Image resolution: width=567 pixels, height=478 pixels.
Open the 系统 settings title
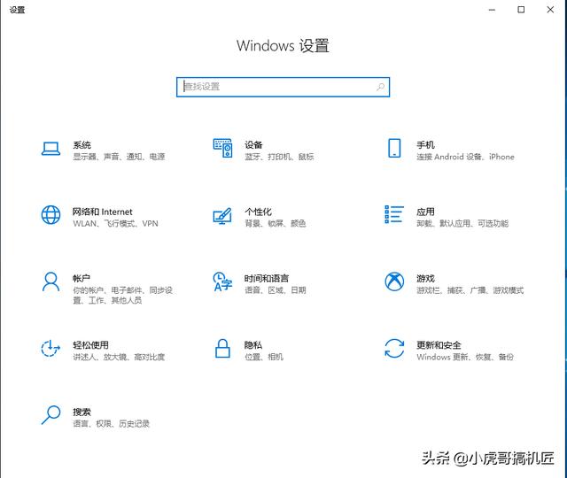point(82,145)
